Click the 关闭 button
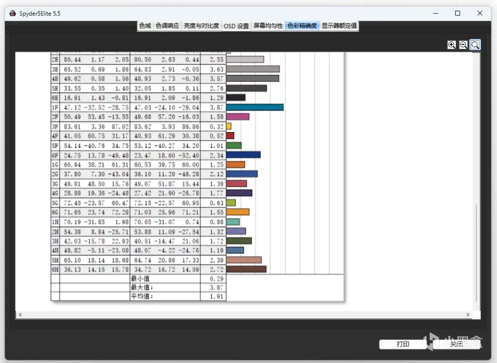The height and width of the screenshot is (363, 497). click(457, 344)
